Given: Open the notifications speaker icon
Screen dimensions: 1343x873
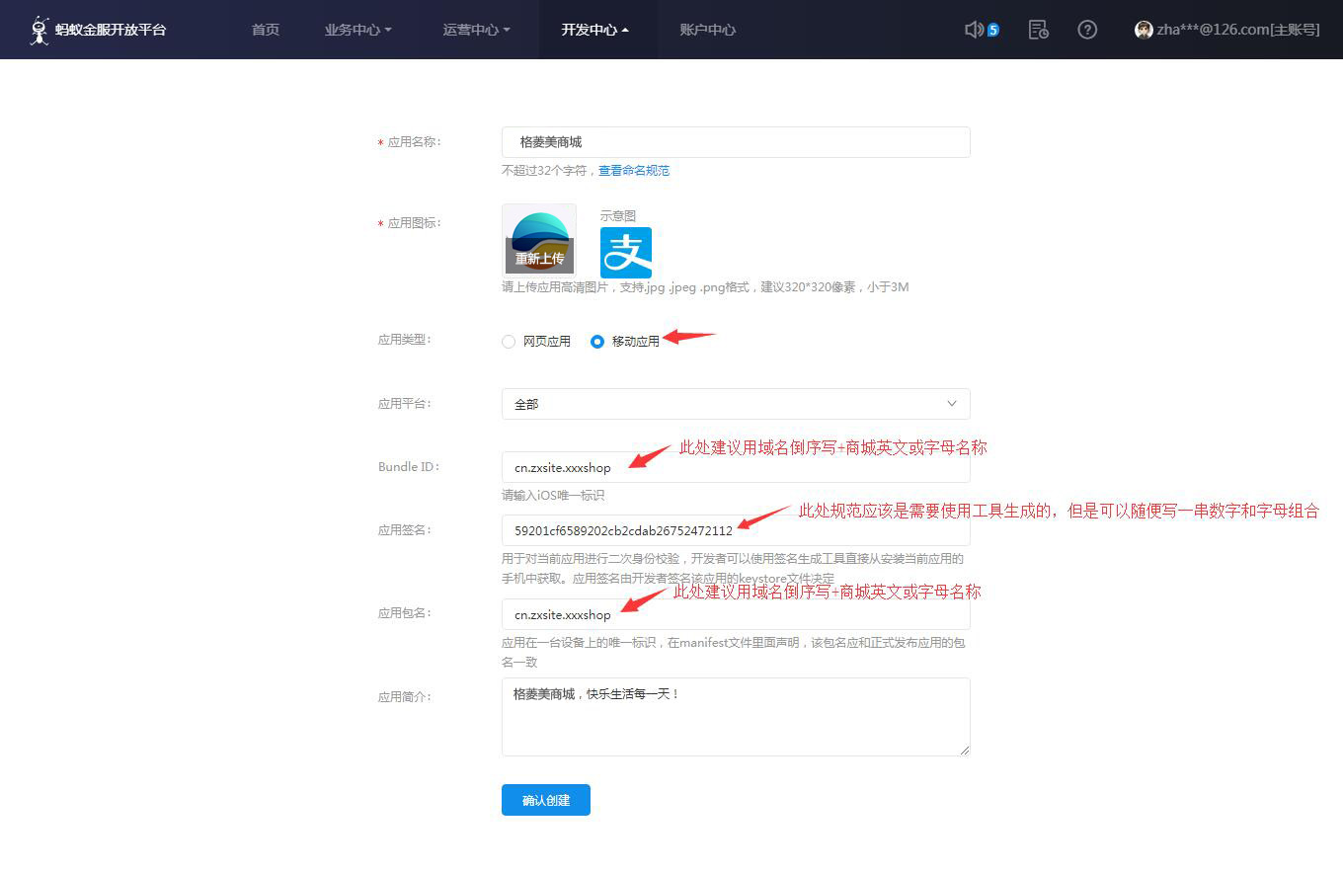Looking at the screenshot, I should click(974, 30).
